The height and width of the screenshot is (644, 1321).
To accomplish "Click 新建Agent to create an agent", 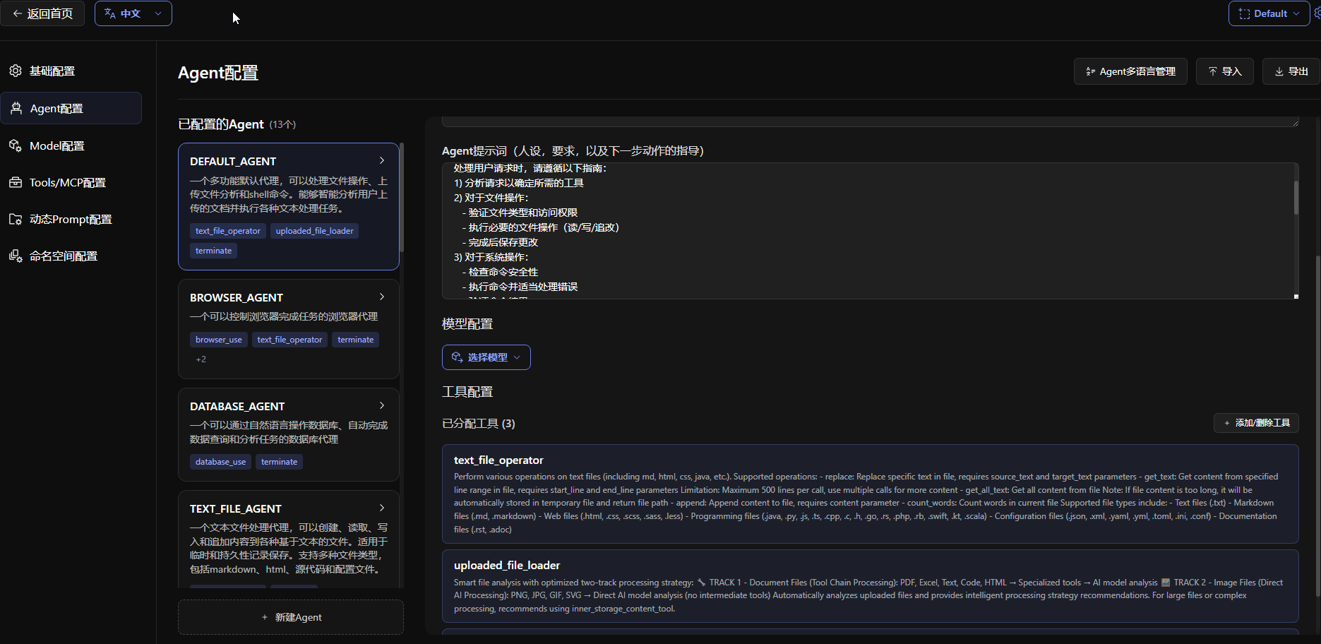I will (291, 617).
